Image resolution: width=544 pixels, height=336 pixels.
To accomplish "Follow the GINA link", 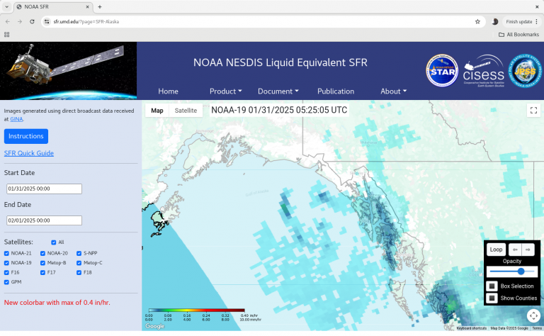I will click(16, 118).
